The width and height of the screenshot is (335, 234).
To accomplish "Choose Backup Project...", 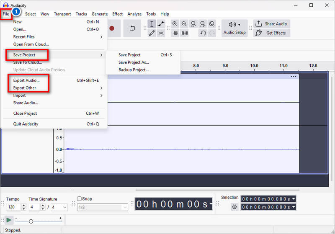I will point(143,70).
